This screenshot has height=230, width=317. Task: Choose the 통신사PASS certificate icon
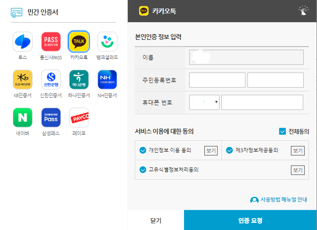point(51,42)
